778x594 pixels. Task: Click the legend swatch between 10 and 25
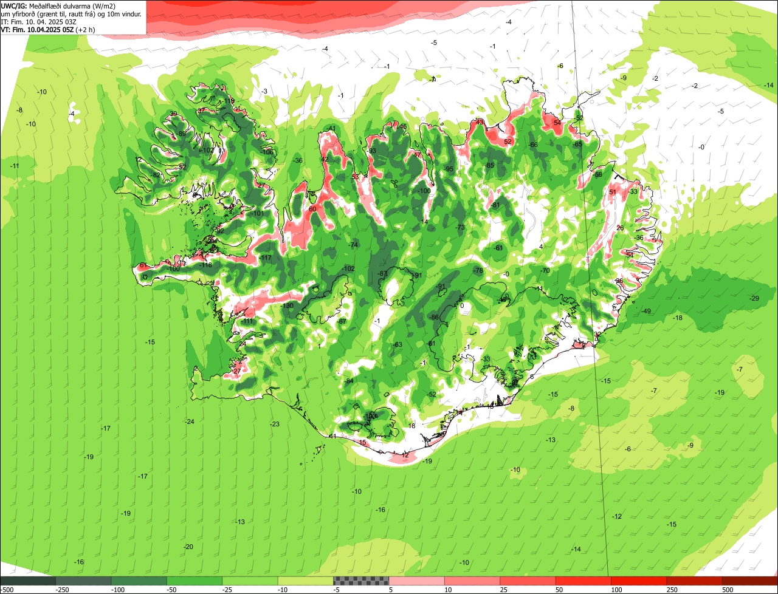click(x=472, y=581)
